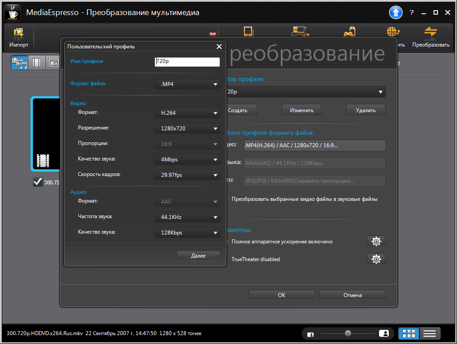Open TrueTheater gear settings

point(376,259)
